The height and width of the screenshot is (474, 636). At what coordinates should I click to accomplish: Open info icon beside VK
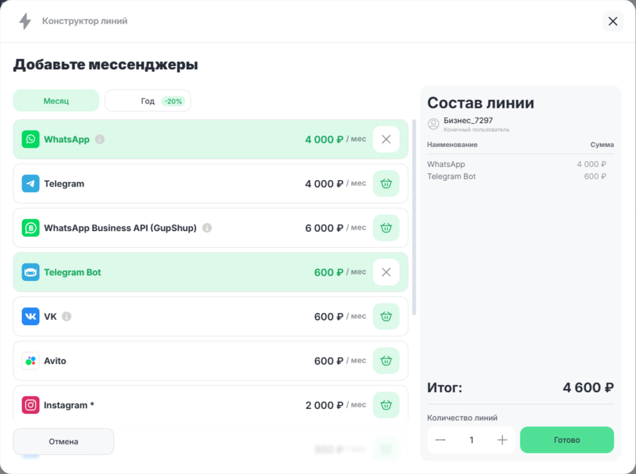click(x=67, y=317)
